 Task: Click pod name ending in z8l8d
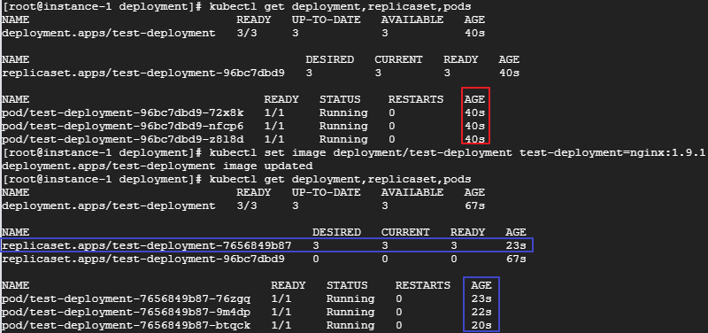[x=123, y=139]
